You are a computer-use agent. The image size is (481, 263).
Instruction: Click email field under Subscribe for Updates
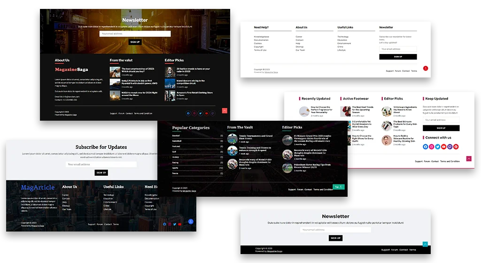(101, 164)
